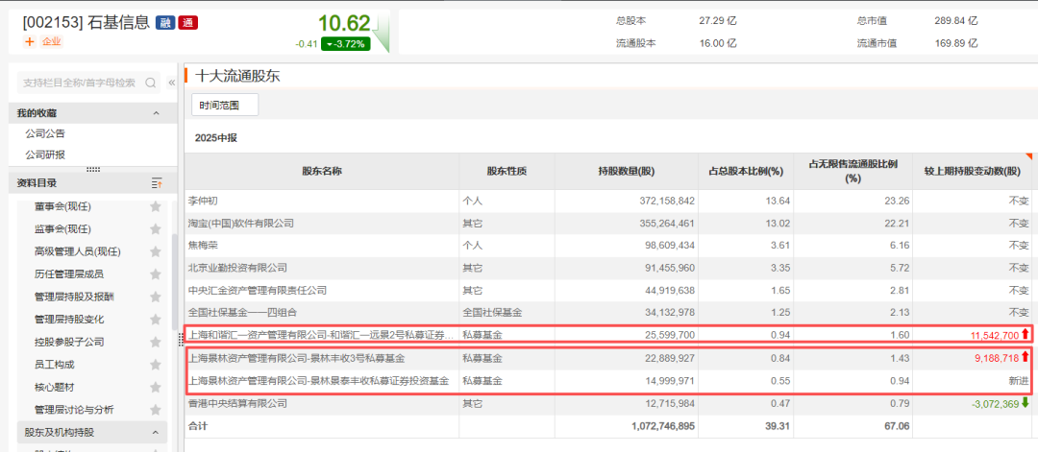Toggle favorite star for 员工构成
The height and width of the screenshot is (452, 1038).
pos(155,365)
